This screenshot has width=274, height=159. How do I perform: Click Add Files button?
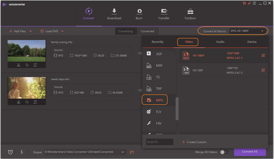[x=17, y=31]
